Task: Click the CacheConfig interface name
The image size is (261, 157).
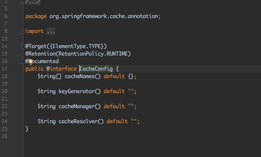Action: 96,69
